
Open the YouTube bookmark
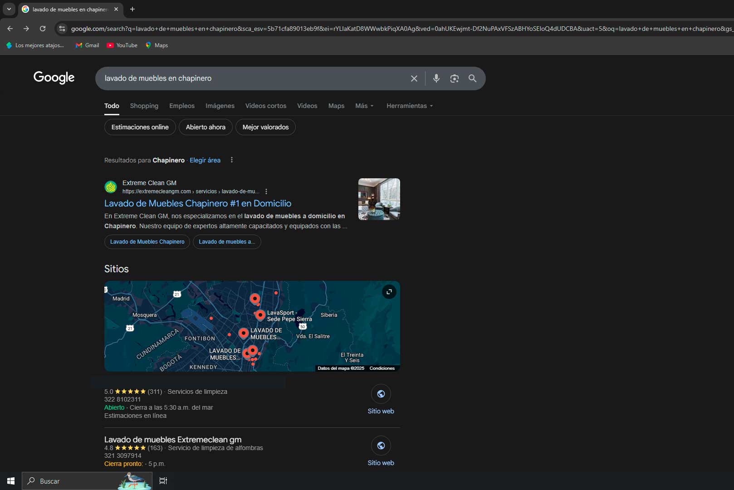pos(122,45)
